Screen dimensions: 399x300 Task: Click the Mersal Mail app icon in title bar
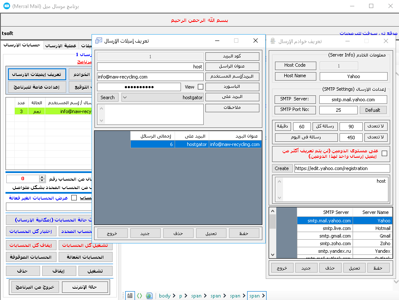point(7,6)
